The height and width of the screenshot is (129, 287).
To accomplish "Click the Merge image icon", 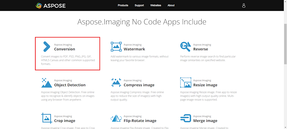I will [x=186, y=118].
